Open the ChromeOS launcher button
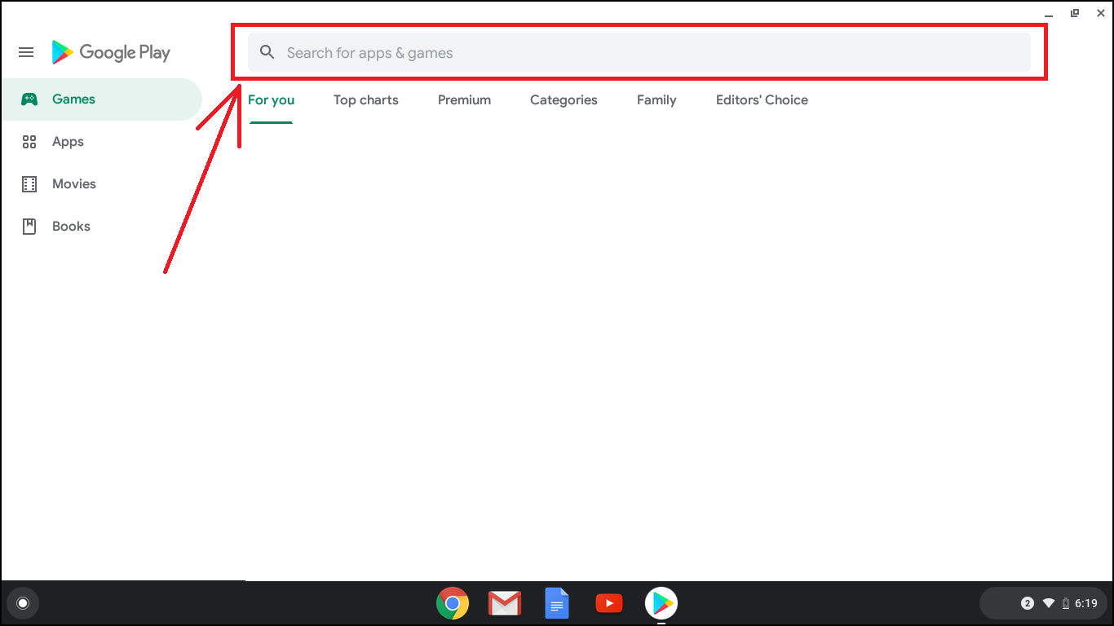Viewport: 1114px width, 626px height. coord(23,603)
